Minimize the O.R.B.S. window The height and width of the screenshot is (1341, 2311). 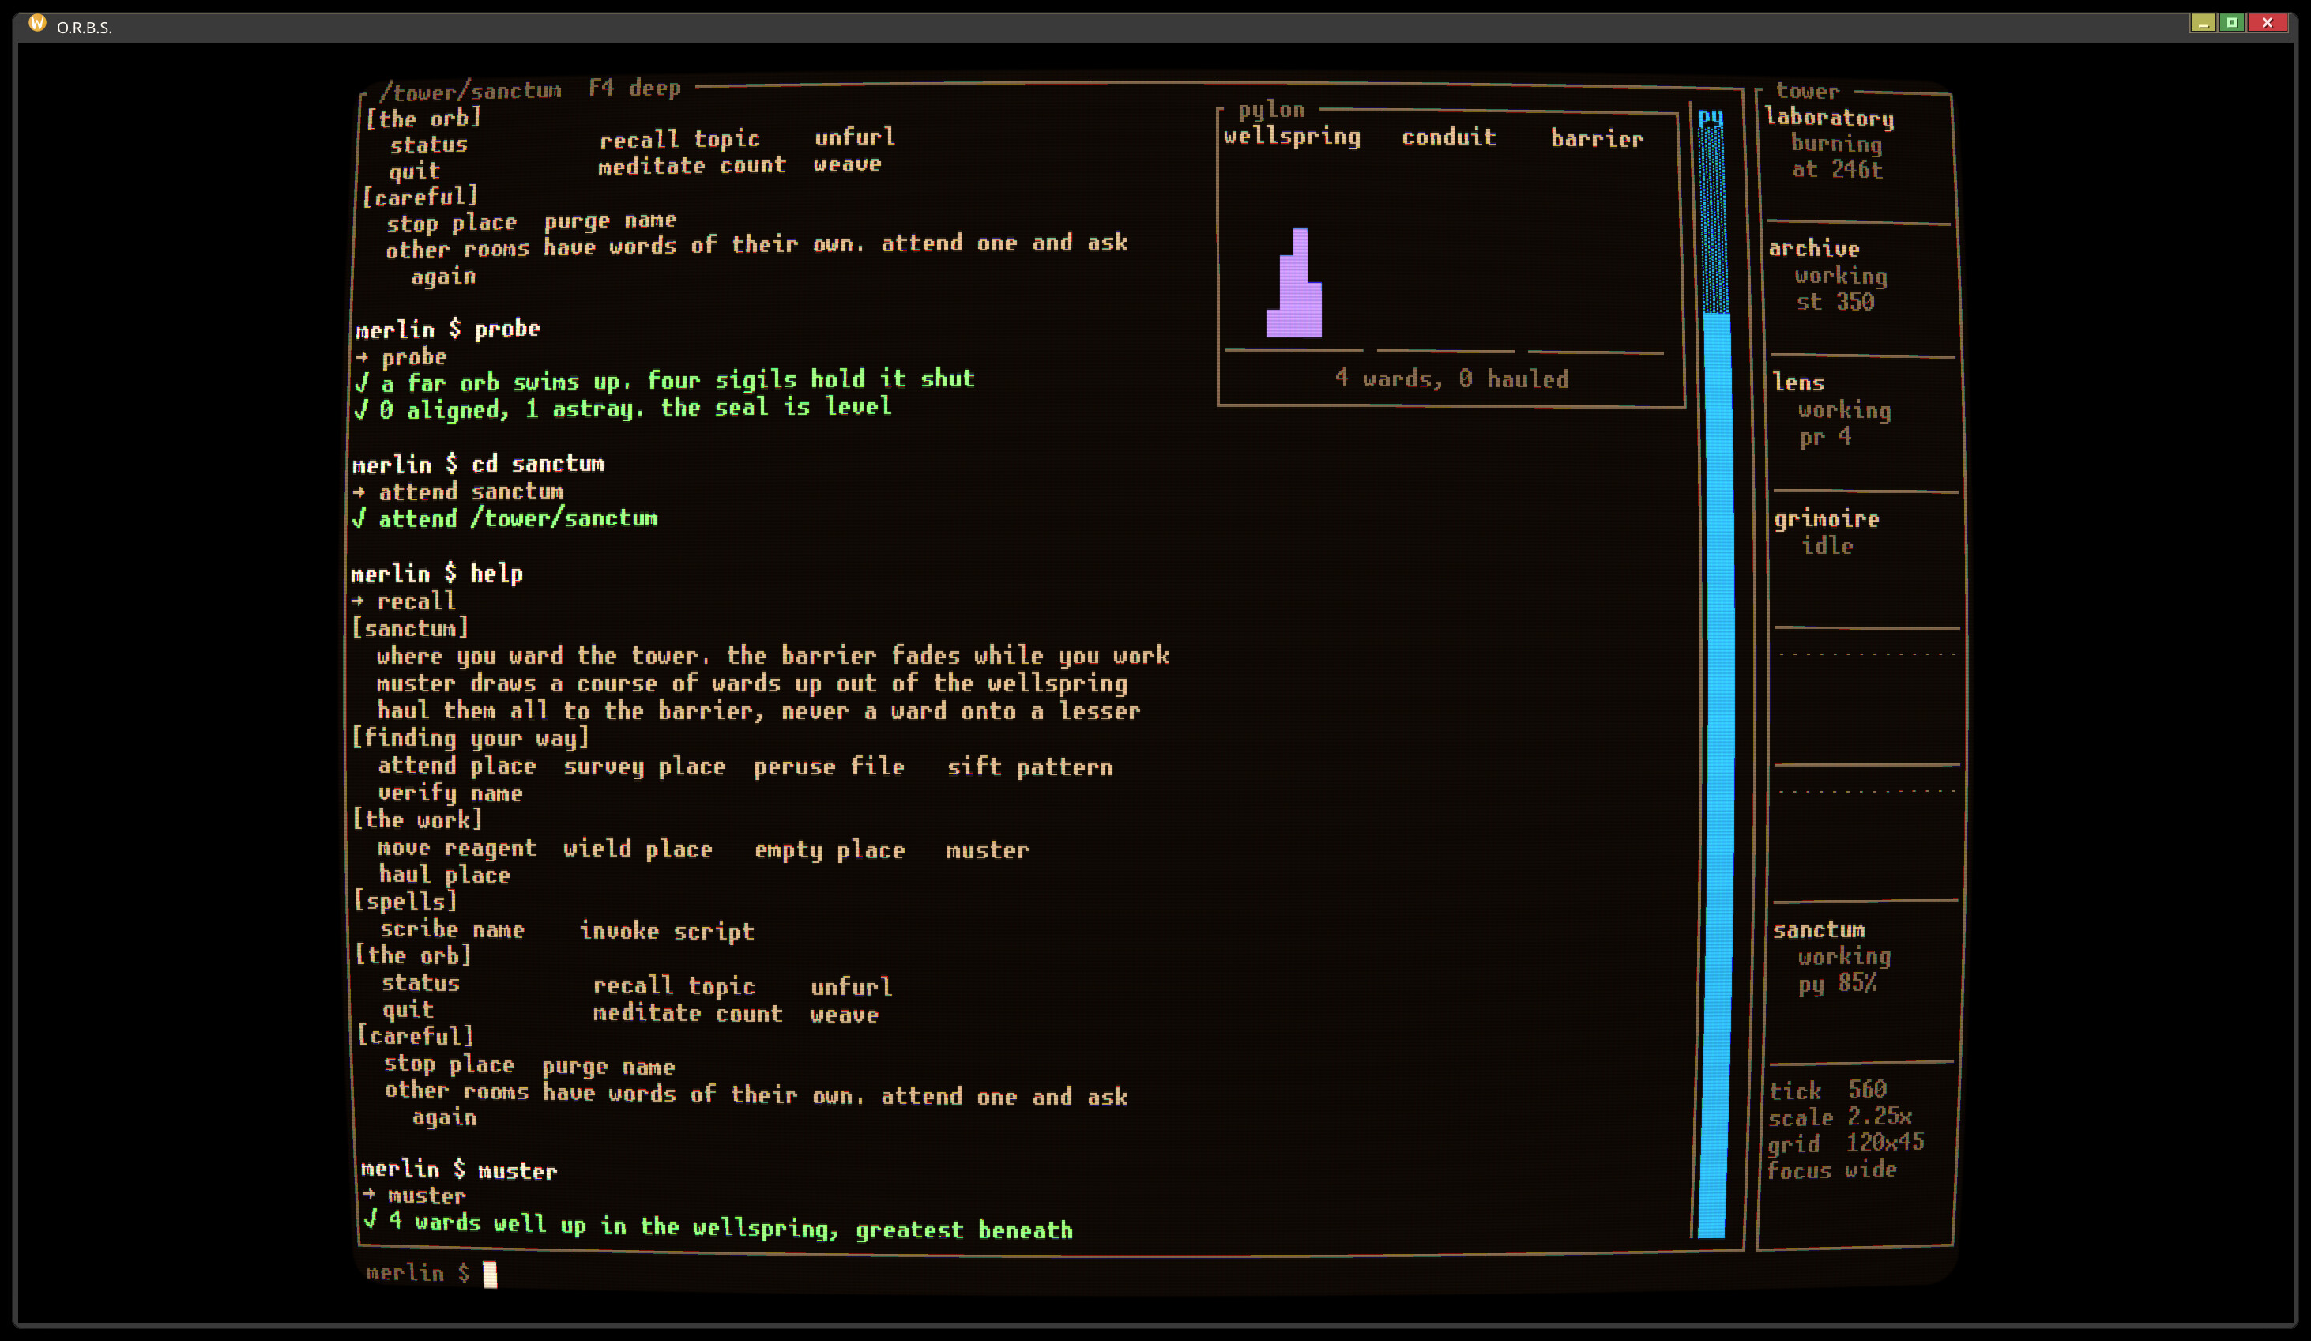tap(2203, 22)
